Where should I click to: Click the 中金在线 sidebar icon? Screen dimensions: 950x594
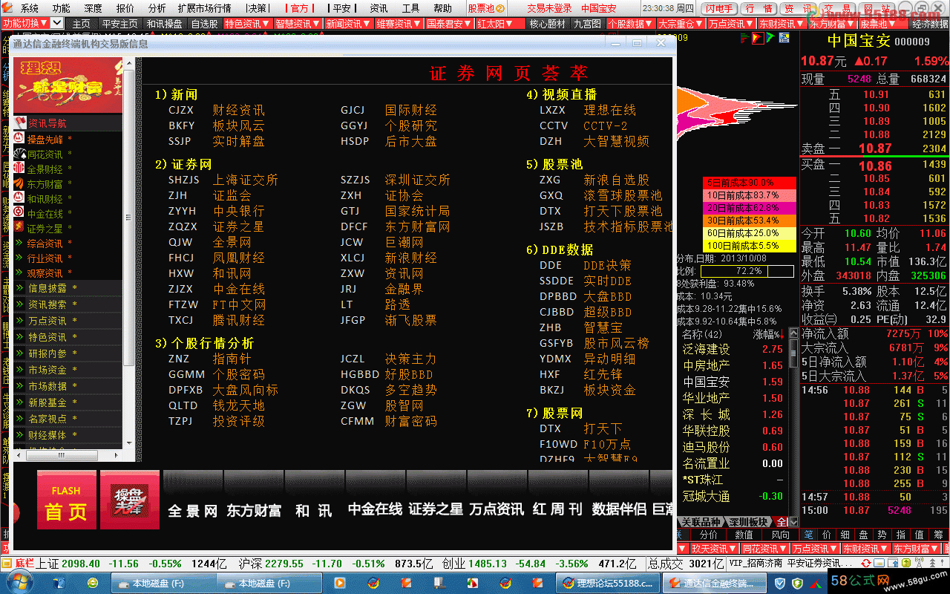coord(20,213)
